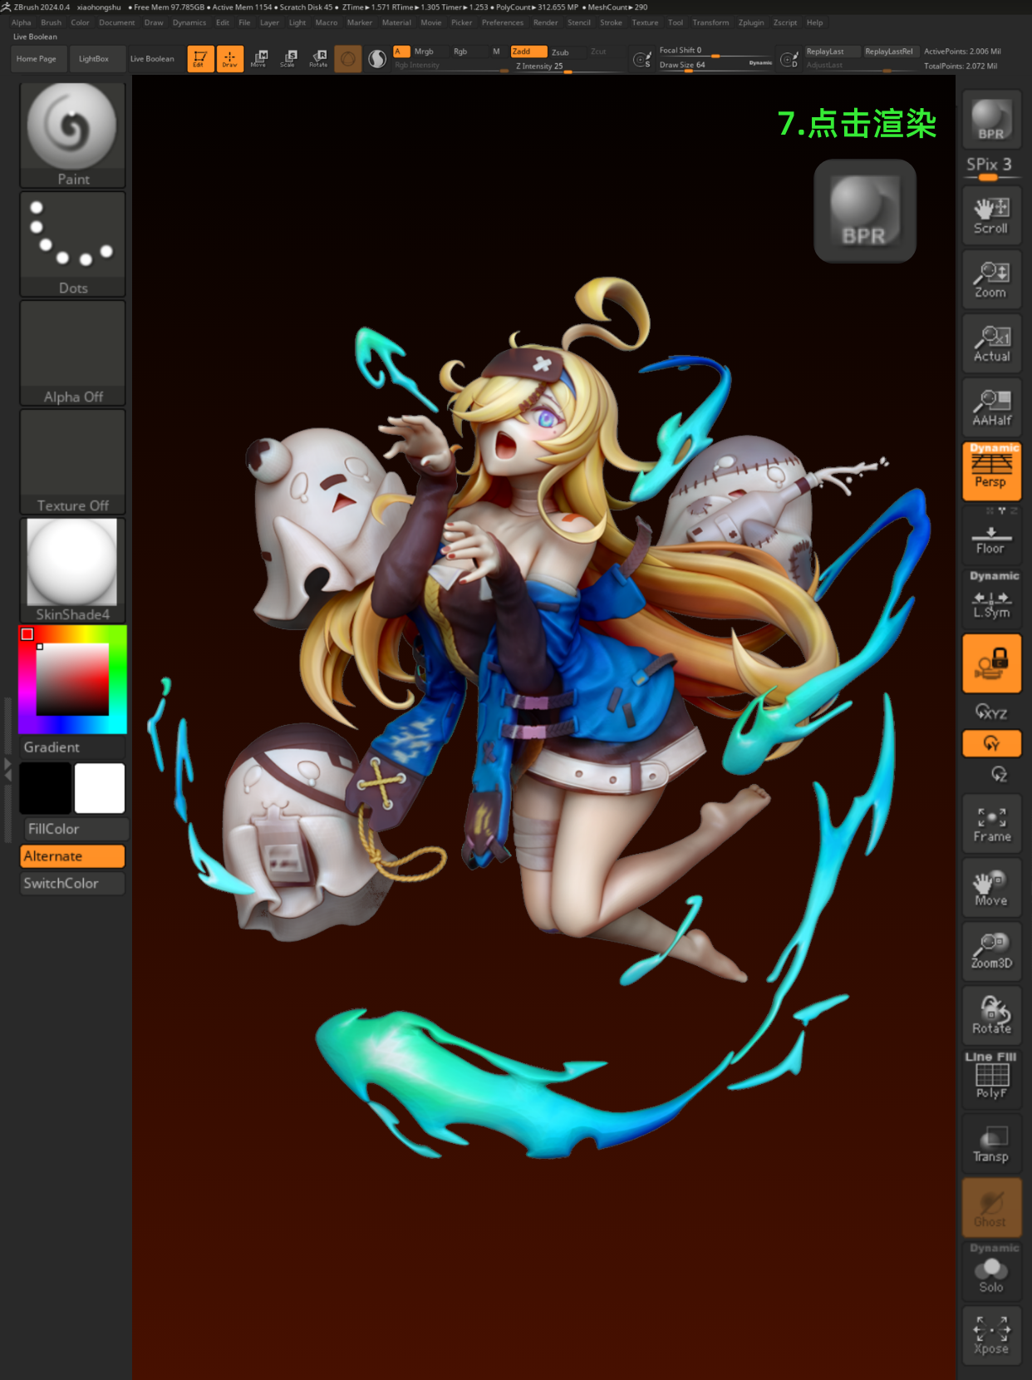The height and width of the screenshot is (1380, 1032).
Task: Select Y-axis rotation mode icon
Action: click(x=991, y=743)
